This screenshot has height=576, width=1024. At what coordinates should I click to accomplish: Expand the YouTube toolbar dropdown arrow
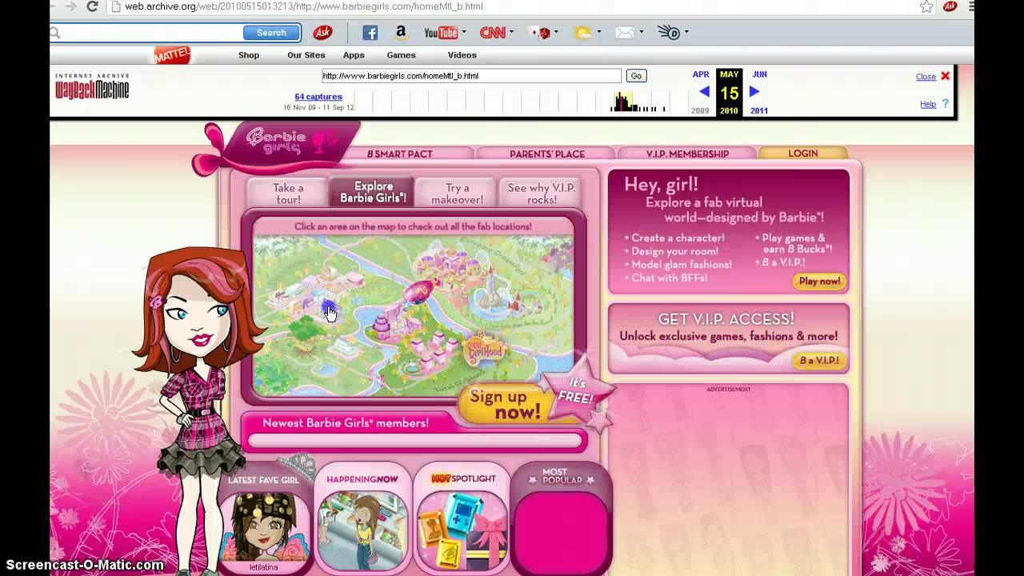(463, 33)
